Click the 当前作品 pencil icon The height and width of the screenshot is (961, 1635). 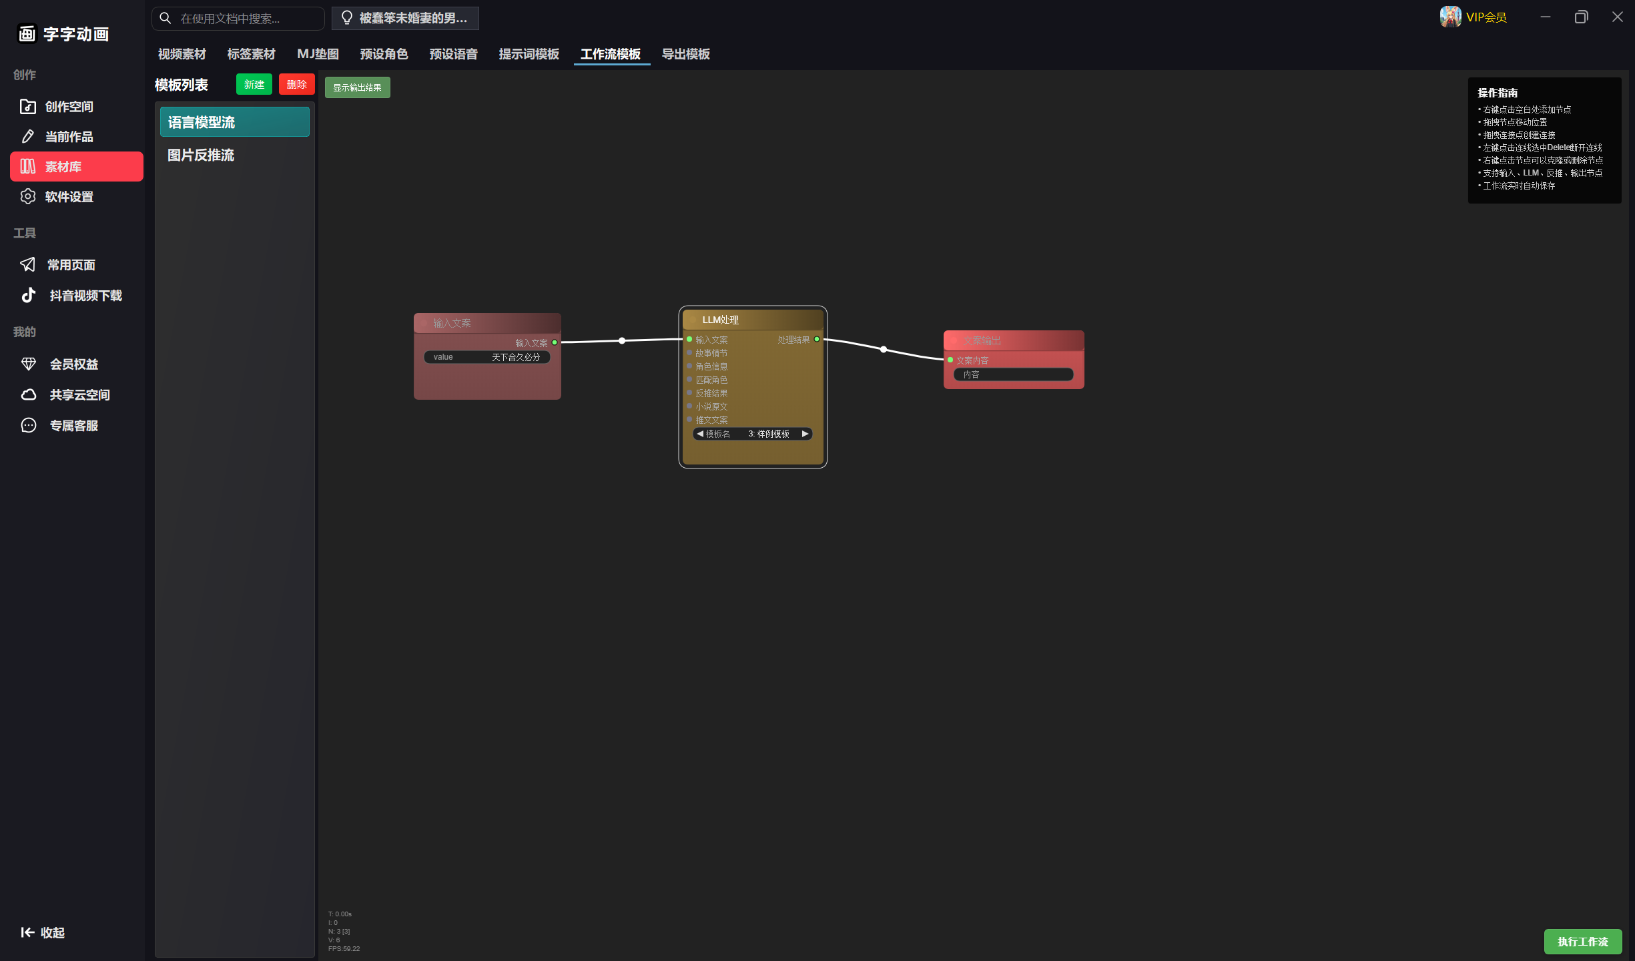pyautogui.click(x=27, y=137)
